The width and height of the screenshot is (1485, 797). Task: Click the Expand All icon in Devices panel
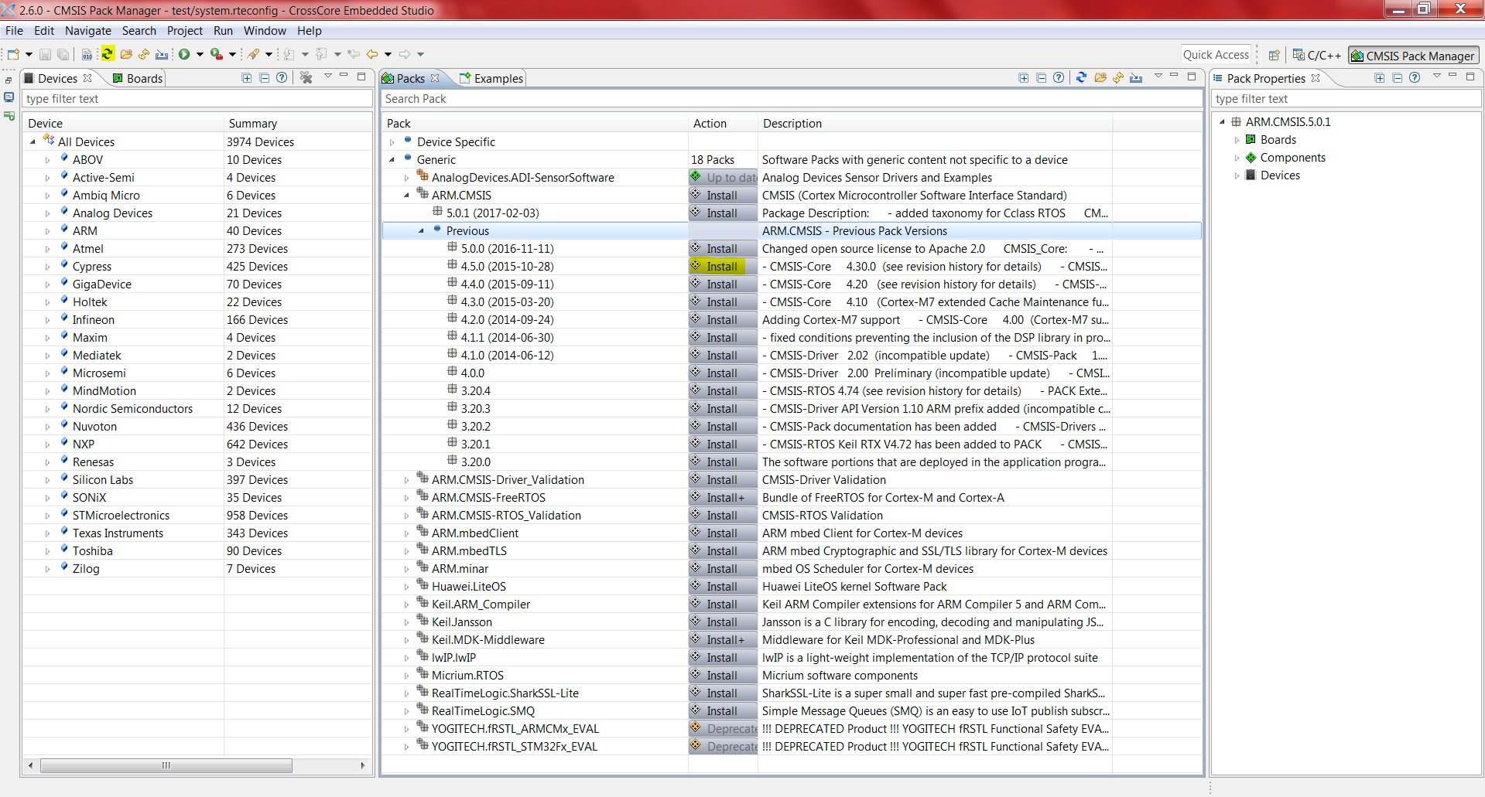[247, 78]
